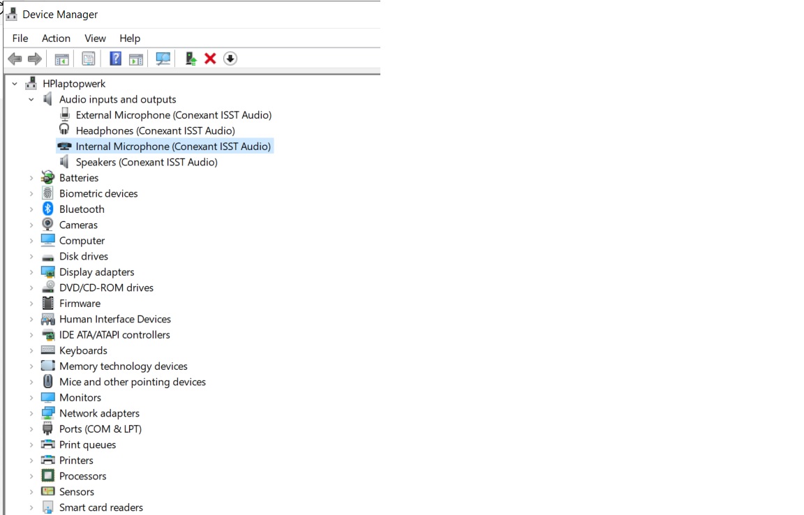The width and height of the screenshot is (804, 515).
Task: Open the View menu
Action: click(x=95, y=38)
